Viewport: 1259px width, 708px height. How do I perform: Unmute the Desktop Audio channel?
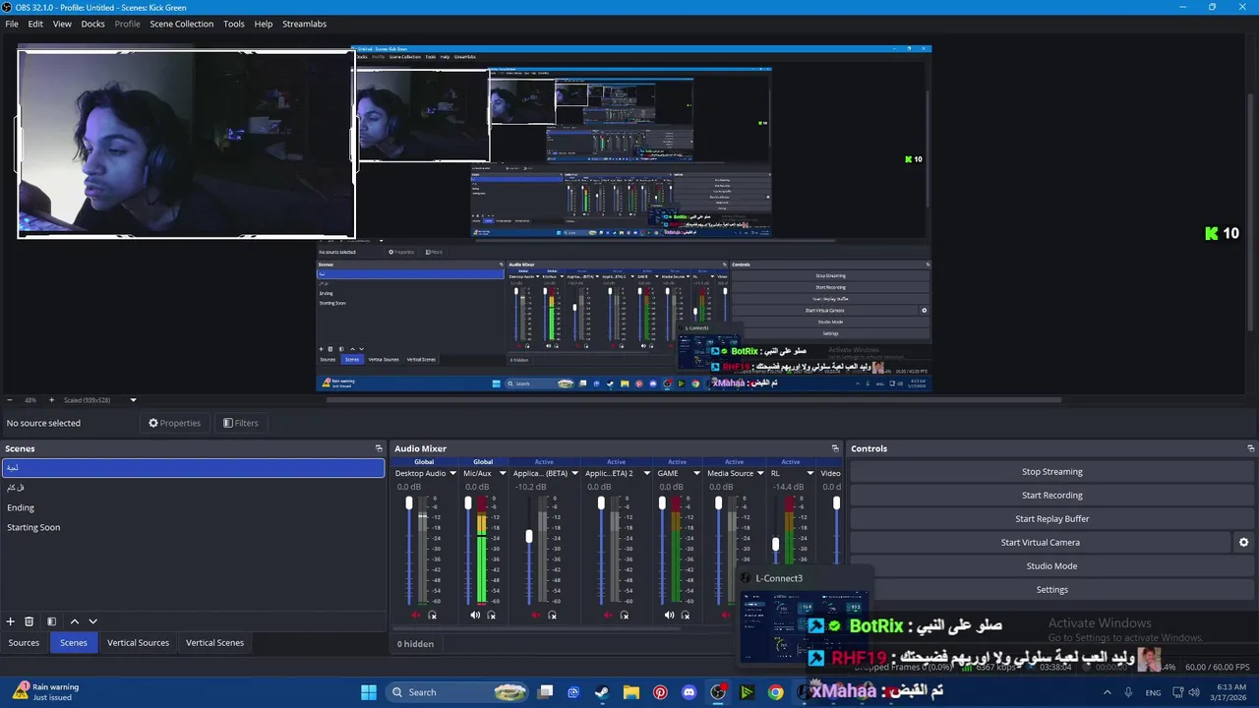point(416,616)
